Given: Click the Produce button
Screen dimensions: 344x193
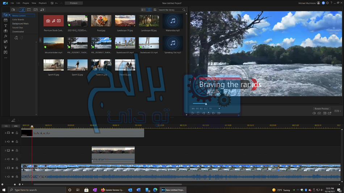Looking at the screenshot, I should 74,3.
